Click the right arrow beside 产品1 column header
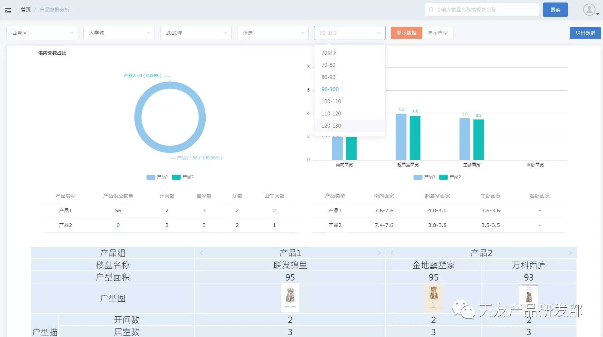The width and height of the screenshot is (603, 337). pos(380,253)
